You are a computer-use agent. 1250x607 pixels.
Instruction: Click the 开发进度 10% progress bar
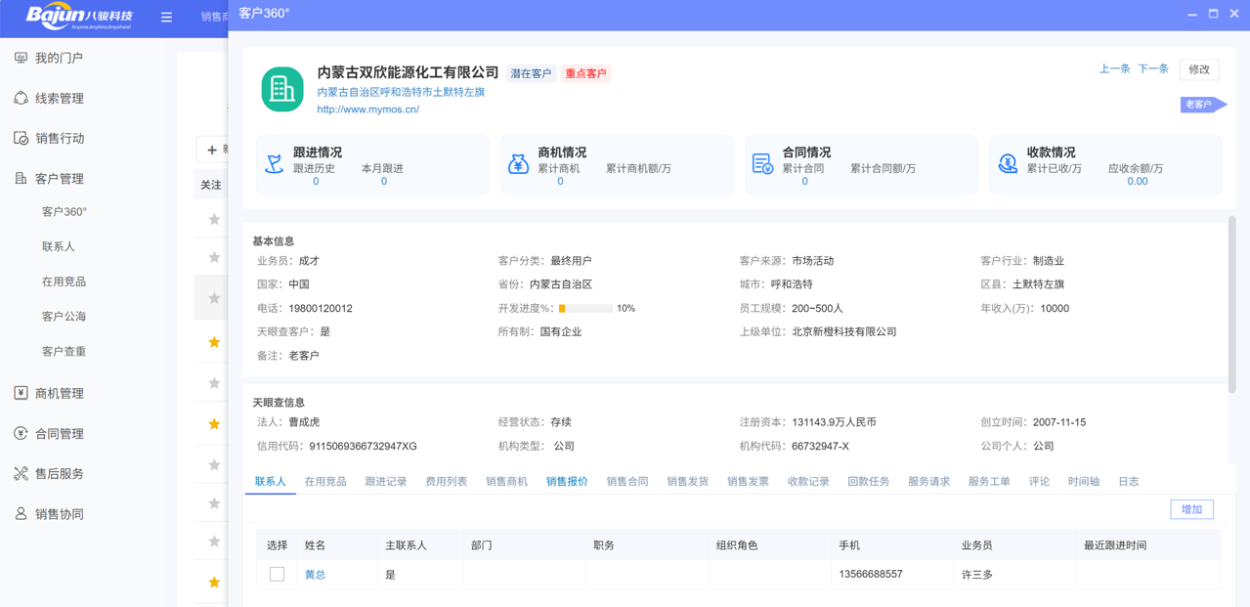click(x=584, y=307)
